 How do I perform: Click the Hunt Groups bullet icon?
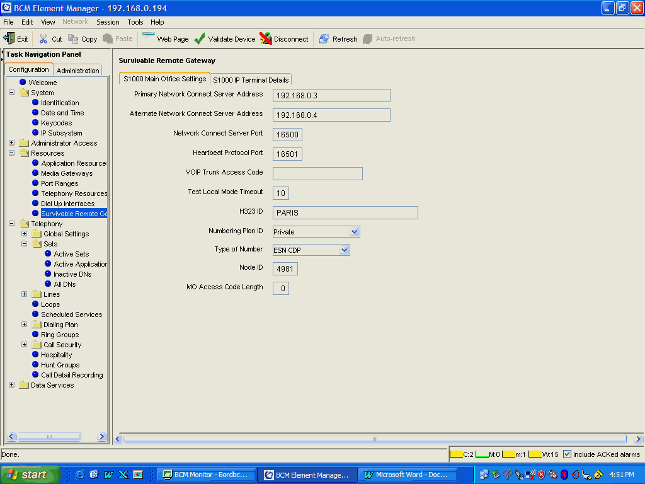click(35, 365)
